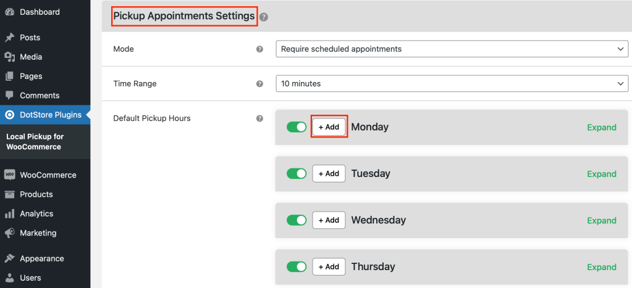The height and width of the screenshot is (288, 632).
Task: Add a time slot for Monday
Action: click(329, 127)
